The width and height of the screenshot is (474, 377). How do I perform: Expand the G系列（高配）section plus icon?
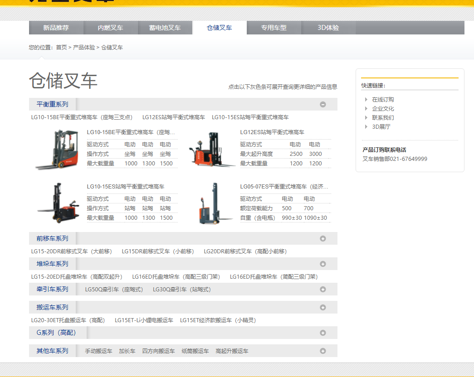click(323, 333)
